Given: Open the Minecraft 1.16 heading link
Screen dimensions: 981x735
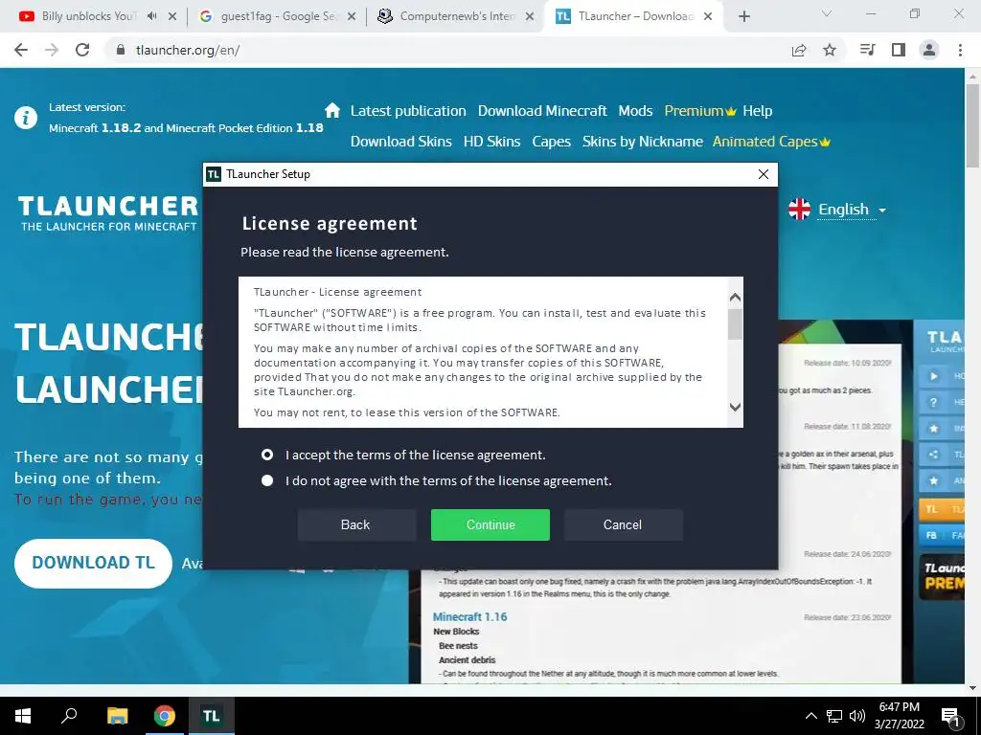Looking at the screenshot, I should tap(469, 617).
